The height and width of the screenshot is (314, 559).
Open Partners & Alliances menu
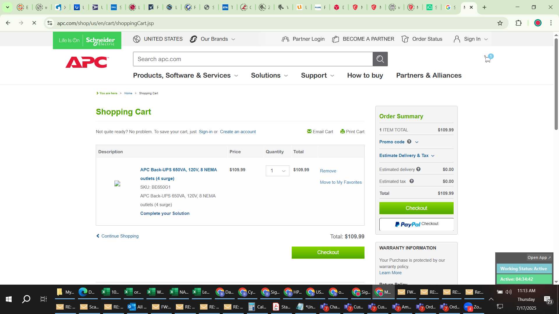pyautogui.click(x=429, y=75)
